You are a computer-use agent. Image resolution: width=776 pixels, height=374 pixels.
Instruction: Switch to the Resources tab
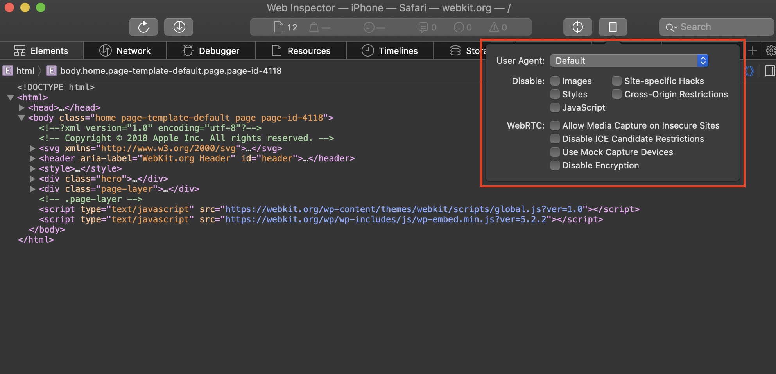point(301,51)
